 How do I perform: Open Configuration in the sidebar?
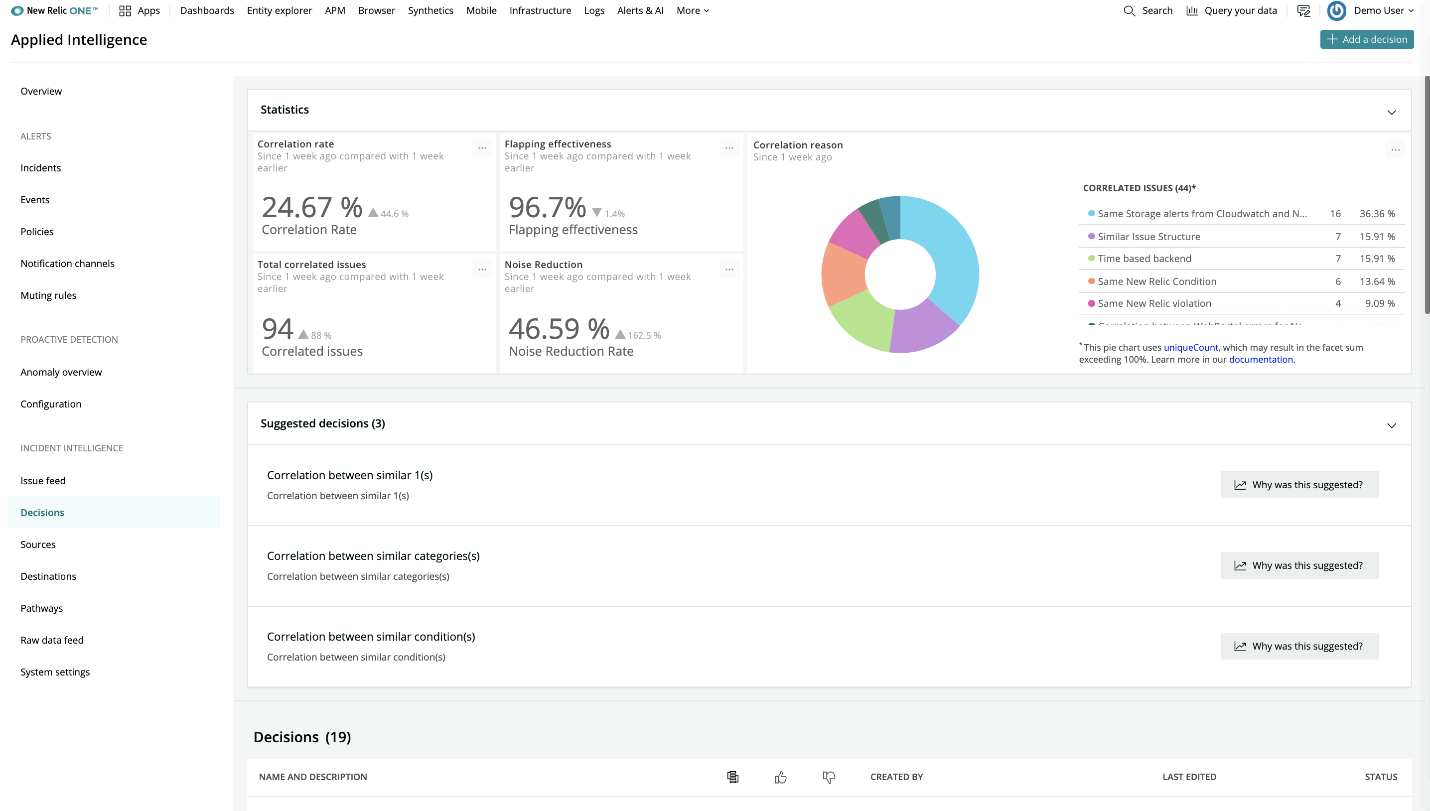51,405
